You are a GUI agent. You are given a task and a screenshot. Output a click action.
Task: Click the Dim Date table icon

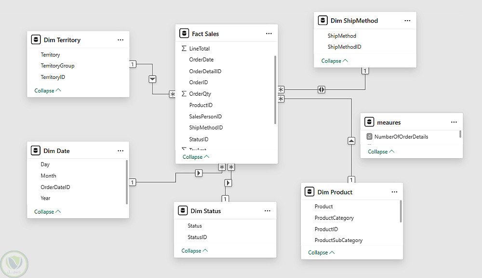pos(35,151)
